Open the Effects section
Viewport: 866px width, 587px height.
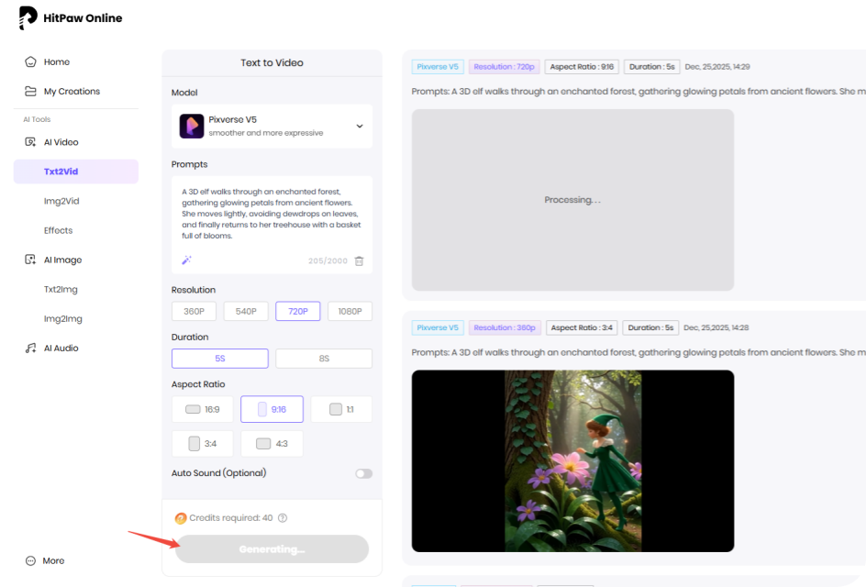[x=57, y=230]
